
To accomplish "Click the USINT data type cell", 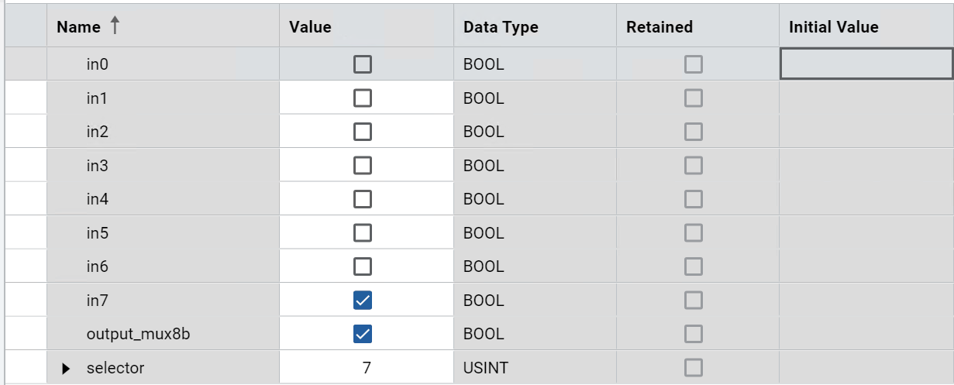I will (x=536, y=367).
